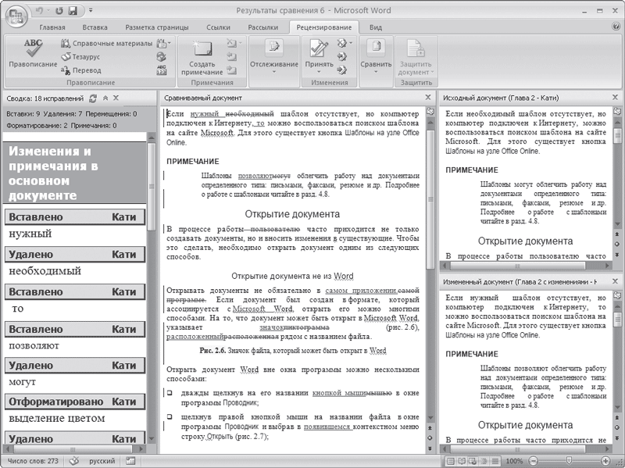Switch to Print Layout view in the status bar

[451, 461]
